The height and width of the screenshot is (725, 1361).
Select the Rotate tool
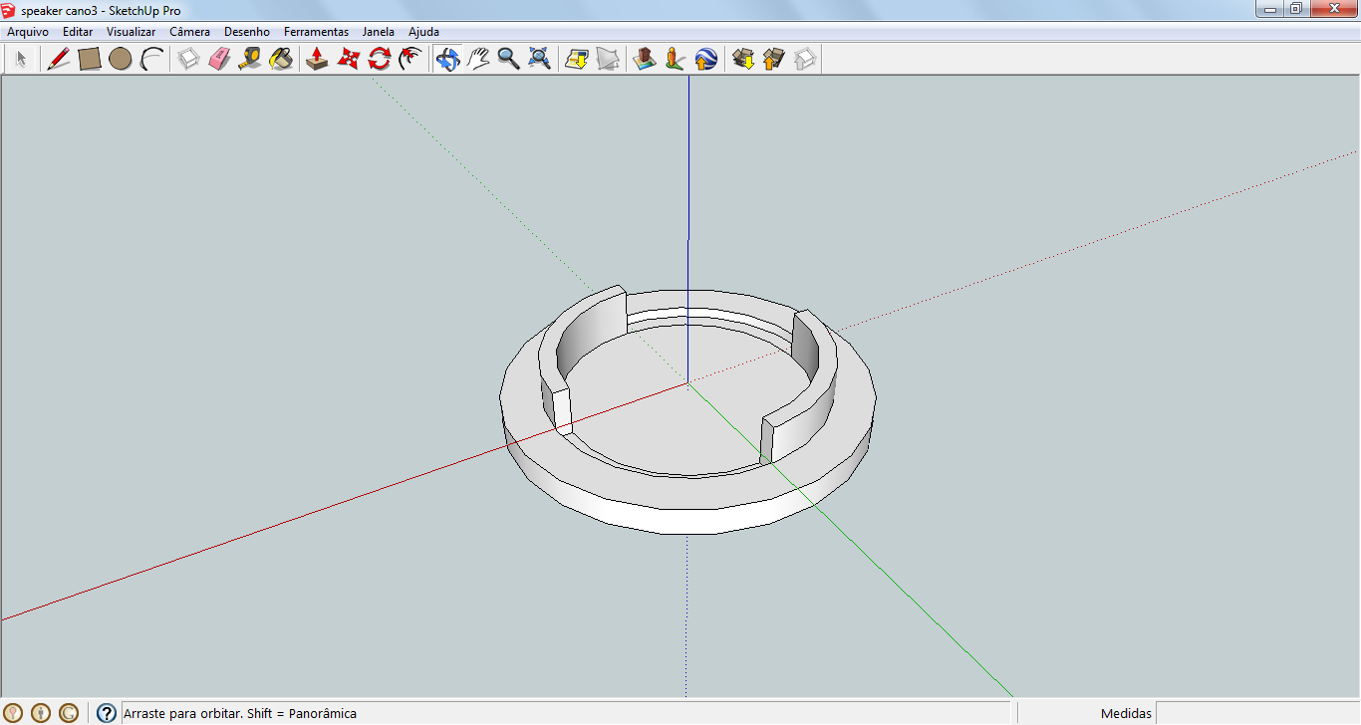[x=379, y=60]
